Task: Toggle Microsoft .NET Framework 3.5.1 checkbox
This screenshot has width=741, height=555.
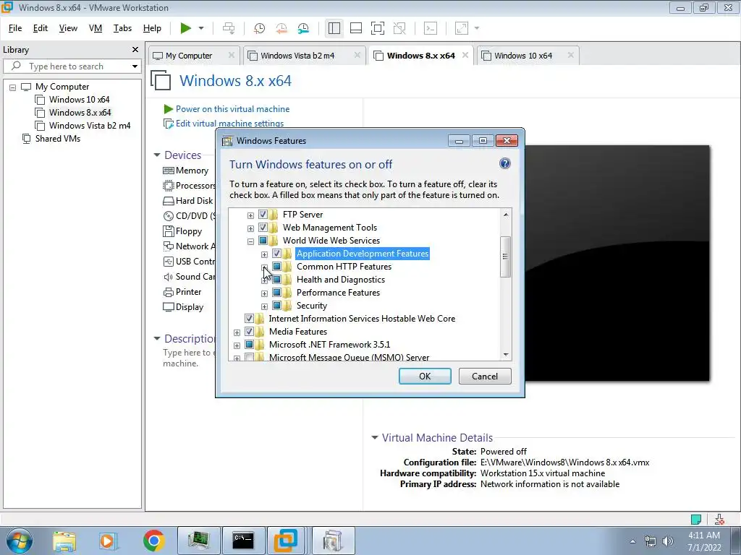Action: coord(249,345)
